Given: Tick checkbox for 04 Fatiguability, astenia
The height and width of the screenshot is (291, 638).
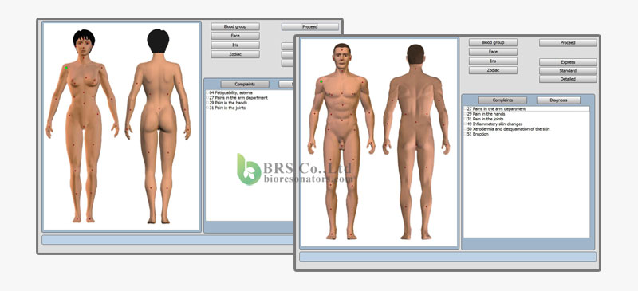Looking at the screenshot, I should coord(208,92).
